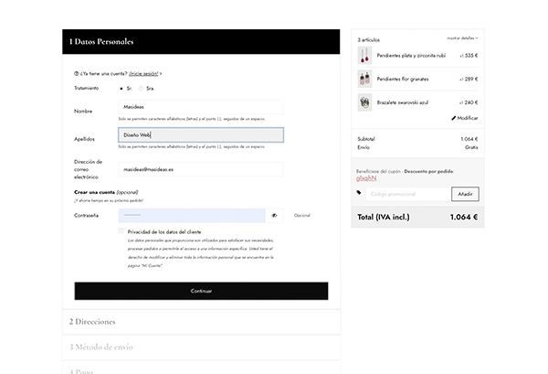The image size is (548, 374).
Task: Select the Sr. radio option
Action: 121,89
